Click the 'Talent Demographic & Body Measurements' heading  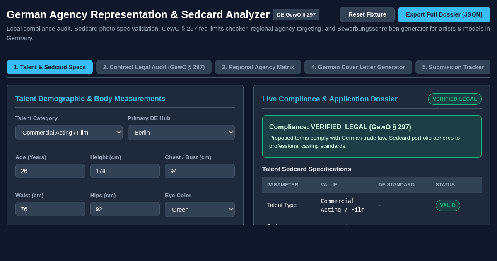click(x=90, y=99)
